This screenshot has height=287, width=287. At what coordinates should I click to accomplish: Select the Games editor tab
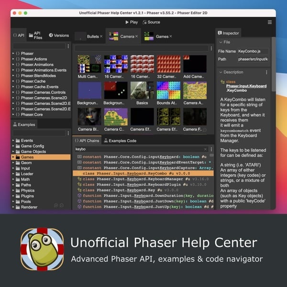pos(158,36)
